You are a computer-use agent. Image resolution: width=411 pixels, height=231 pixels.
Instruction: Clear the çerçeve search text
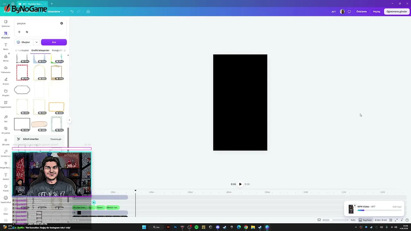(62, 23)
